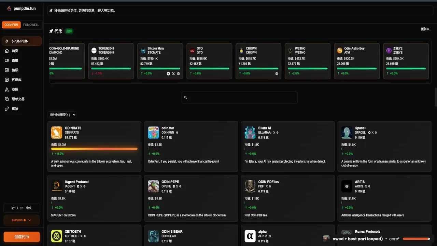The width and height of the screenshot is (437, 246).
Task: Open the ZSEYE trending card
Action: 406,61
